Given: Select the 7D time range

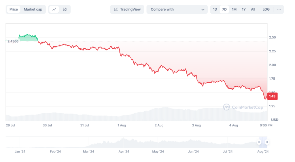Looking at the screenshot, I should pos(224,9).
